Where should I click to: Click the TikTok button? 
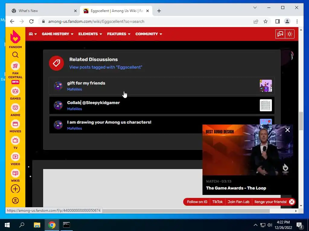[217, 202]
